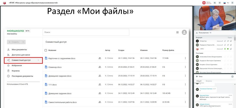Tick the select-all checkbox beside Название
Image resolution: width=236 pixels, height=108 pixels.
(46, 50)
